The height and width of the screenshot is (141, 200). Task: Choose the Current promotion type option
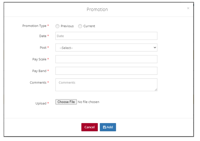[x=80, y=26]
